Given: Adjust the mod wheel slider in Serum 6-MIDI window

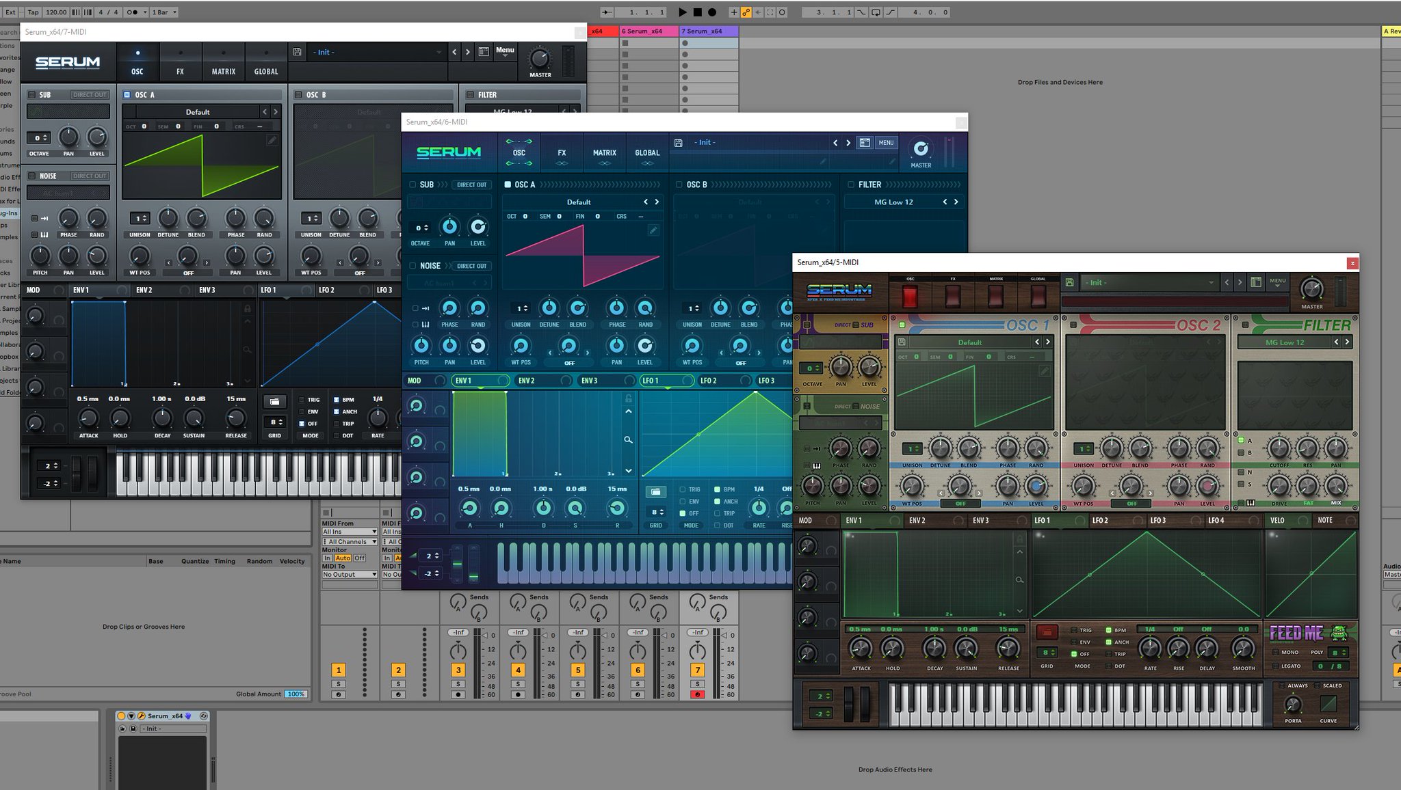Looking at the screenshot, I should click(473, 563).
